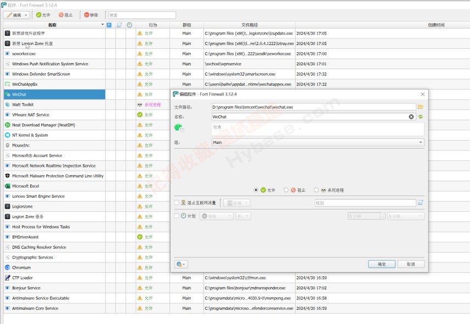Close the Edit Program dialog
This screenshot has height=324, width=470.
point(423,94)
